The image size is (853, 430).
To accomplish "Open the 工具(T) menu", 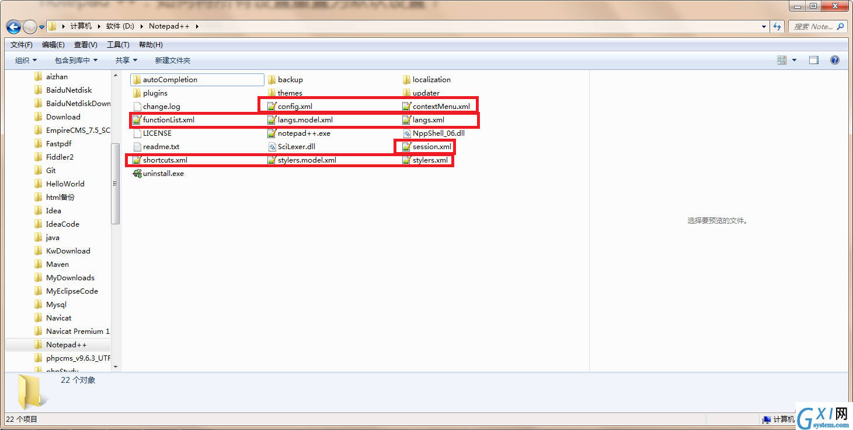I will tap(118, 45).
